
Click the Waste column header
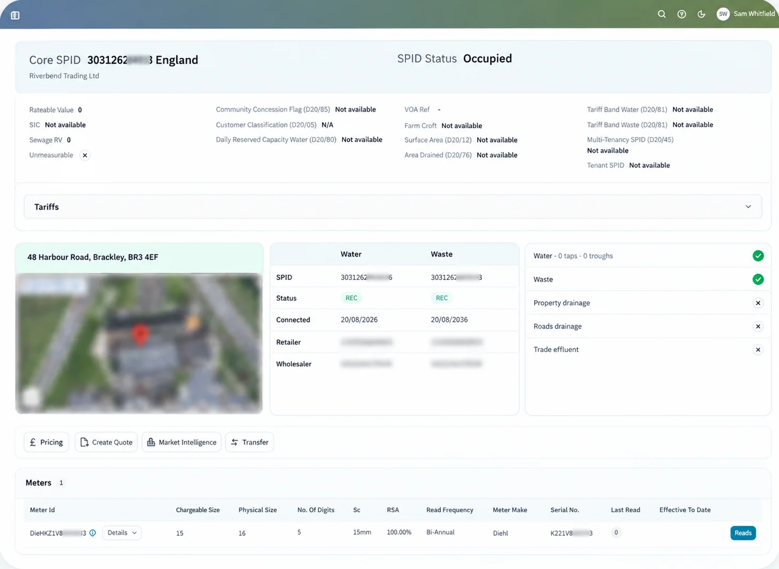[441, 254]
